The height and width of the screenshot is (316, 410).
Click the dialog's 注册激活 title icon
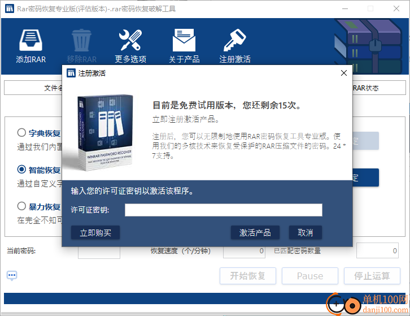click(71, 73)
